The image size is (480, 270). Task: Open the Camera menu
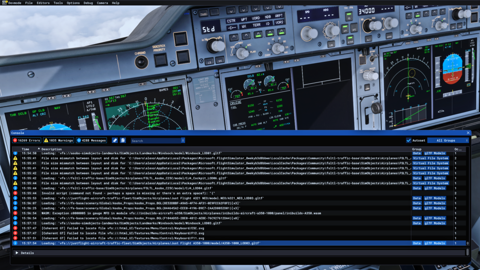click(x=102, y=3)
